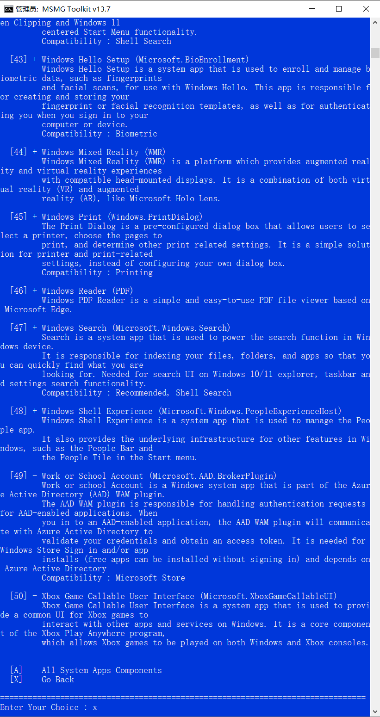Image resolution: width=380 pixels, height=717 pixels.
Task: Select the [44] Windows Mixed Reality line
Action: click(87, 152)
